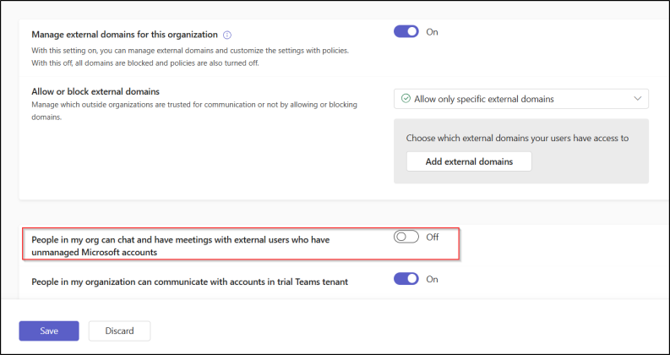Click the unmanaged Microsoft accounts setting label

181,246
